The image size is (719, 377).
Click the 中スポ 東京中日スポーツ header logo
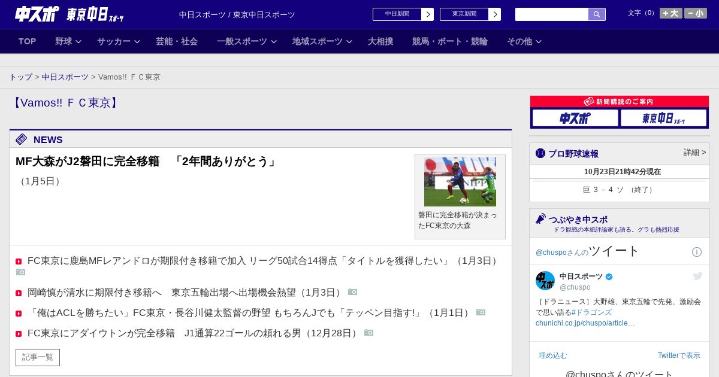(70, 14)
